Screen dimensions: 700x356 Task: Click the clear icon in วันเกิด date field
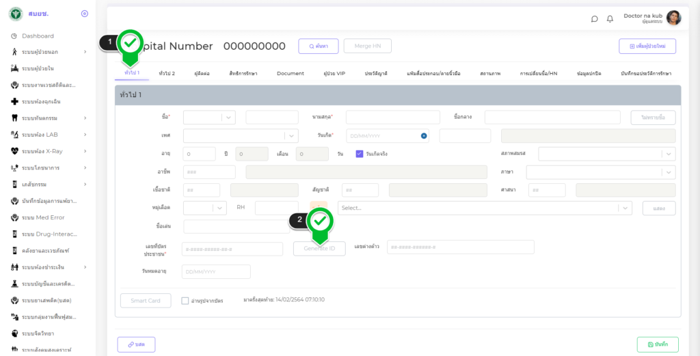click(x=424, y=136)
